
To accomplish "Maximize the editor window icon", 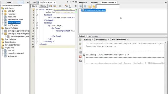I will coord(76,2).
